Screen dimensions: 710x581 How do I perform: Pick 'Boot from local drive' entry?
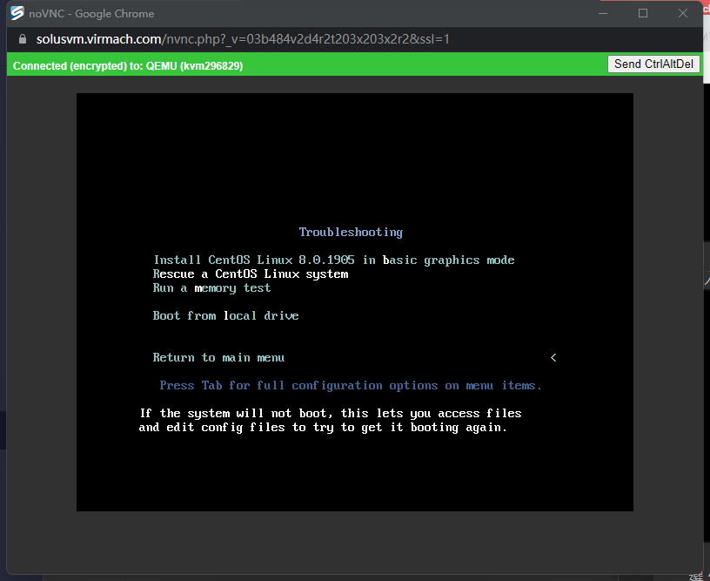click(225, 315)
